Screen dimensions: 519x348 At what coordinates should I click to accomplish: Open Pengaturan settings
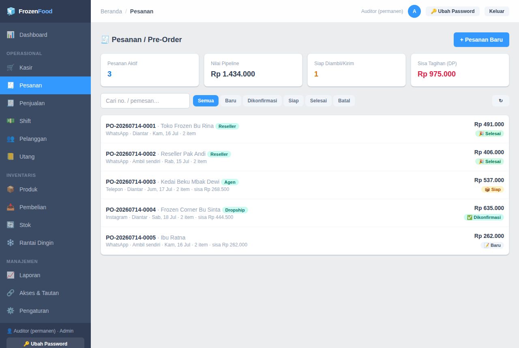click(45, 311)
